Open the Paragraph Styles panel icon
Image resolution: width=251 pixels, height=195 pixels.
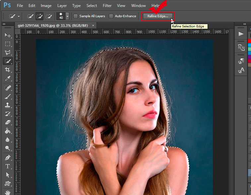241,61
